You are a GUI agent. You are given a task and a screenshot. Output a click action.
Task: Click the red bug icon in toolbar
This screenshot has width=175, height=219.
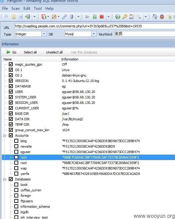coord(162,17)
